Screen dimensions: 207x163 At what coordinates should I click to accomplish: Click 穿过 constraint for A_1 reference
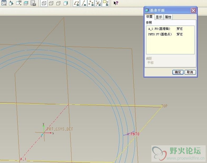click(180, 29)
